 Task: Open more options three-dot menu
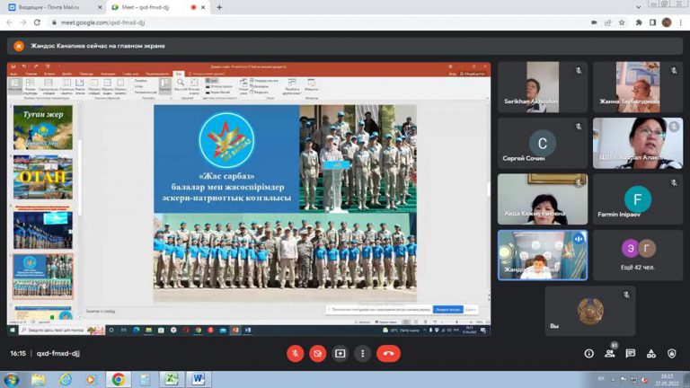coord(363,354)
